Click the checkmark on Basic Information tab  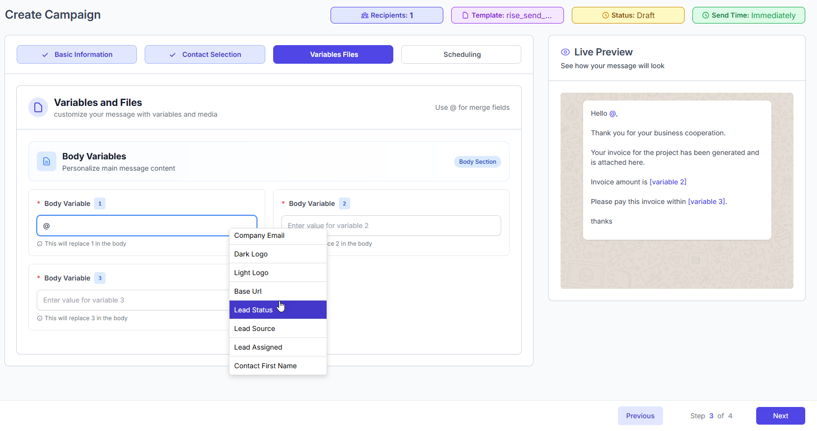click(45, 55)
